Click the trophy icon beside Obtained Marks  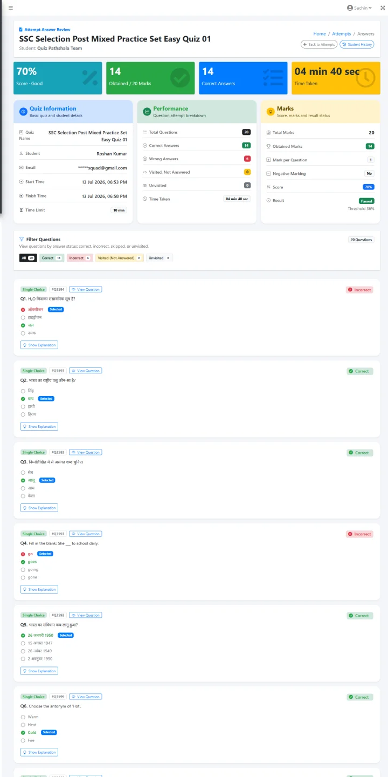tap(268, 146)
